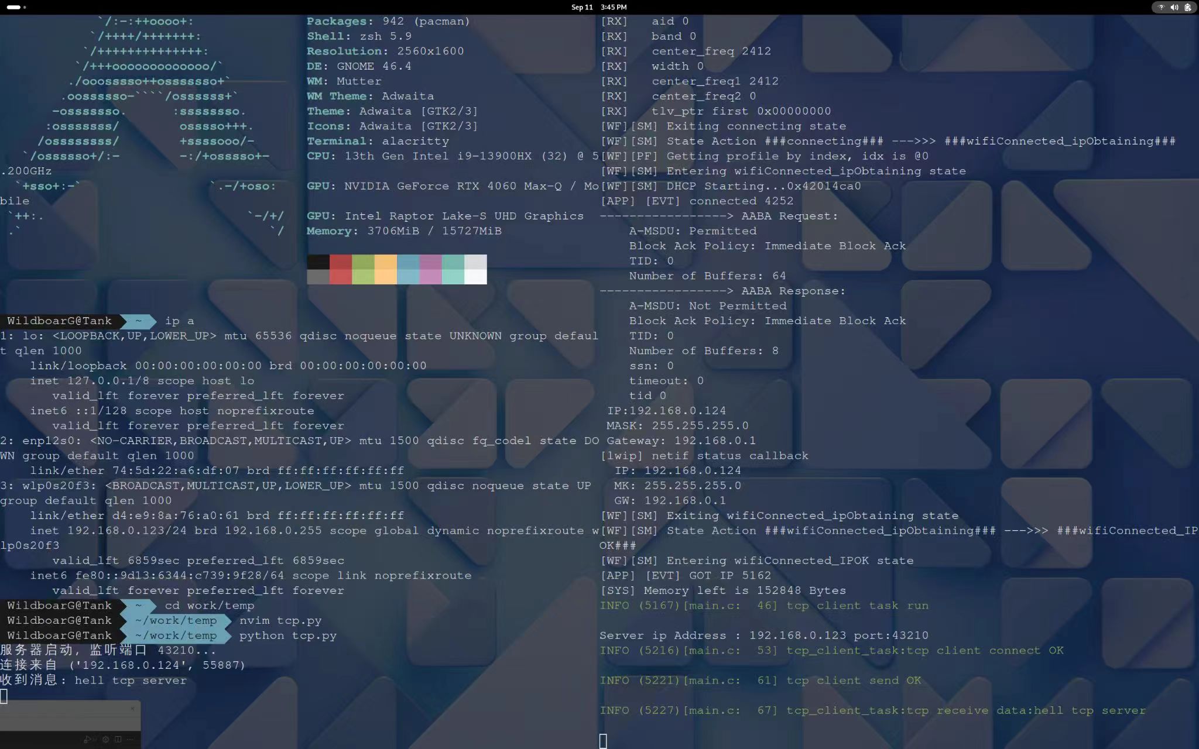Click the "连接来自 ('192.168.0.124', 55887)" line

pos(123,665)
